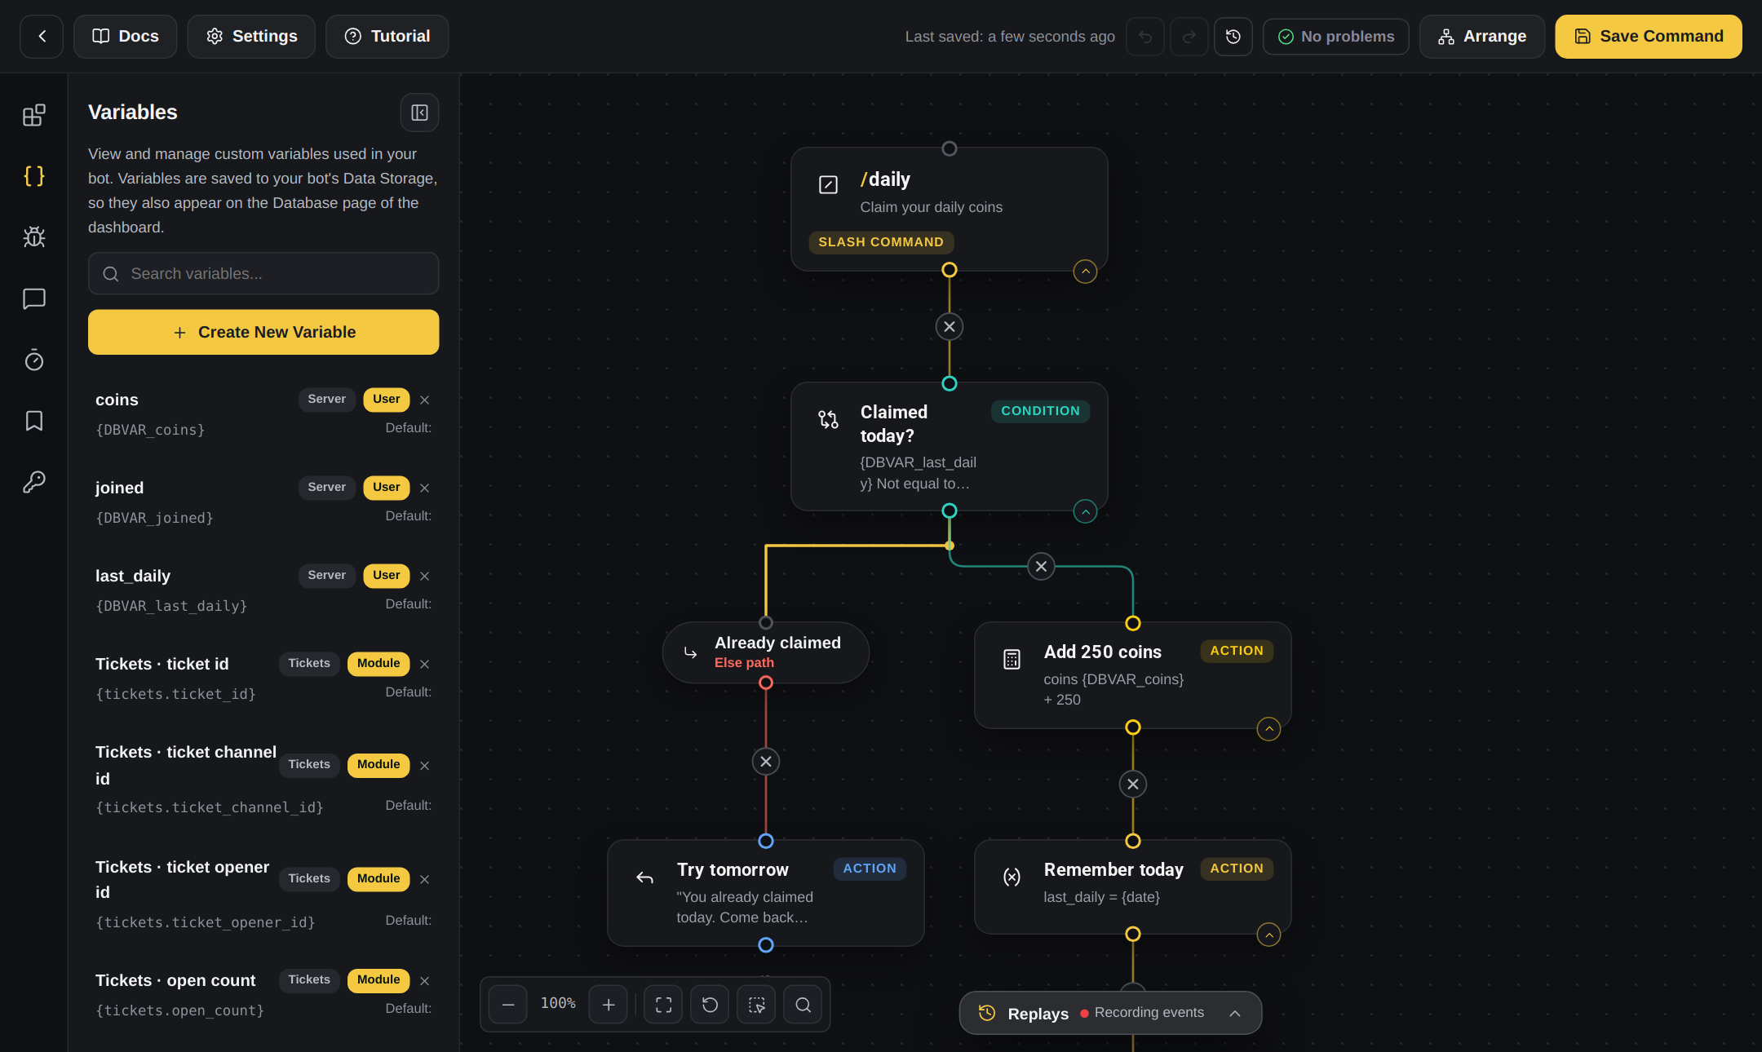Fit the flow to screen
The width and height of the screenshot is (1762, 1052).
664,1005
